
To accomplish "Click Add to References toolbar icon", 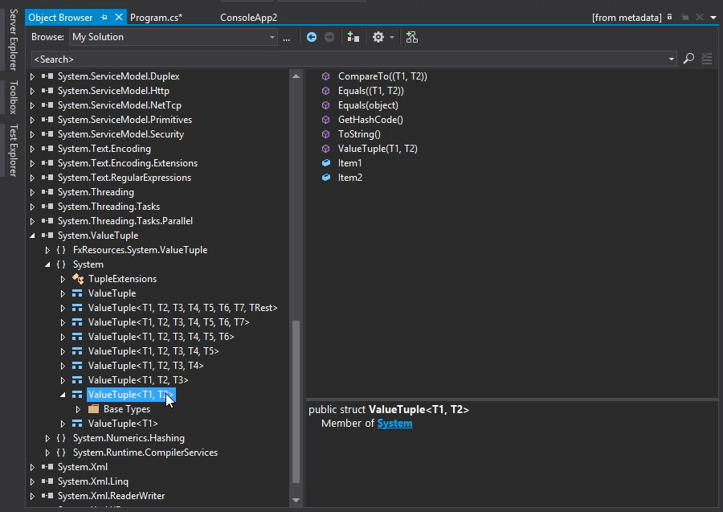I will (x=353, y=37).
